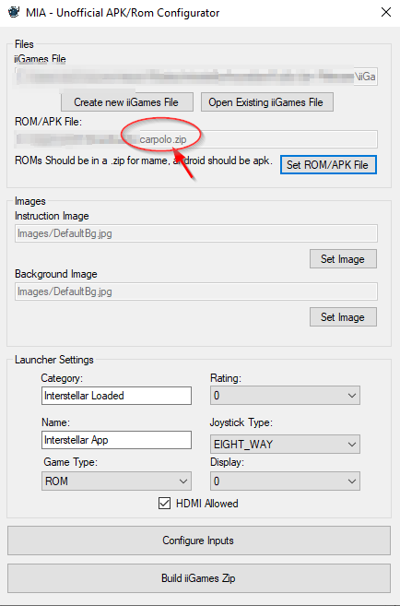Click Set ROM/APK File button

328,165
